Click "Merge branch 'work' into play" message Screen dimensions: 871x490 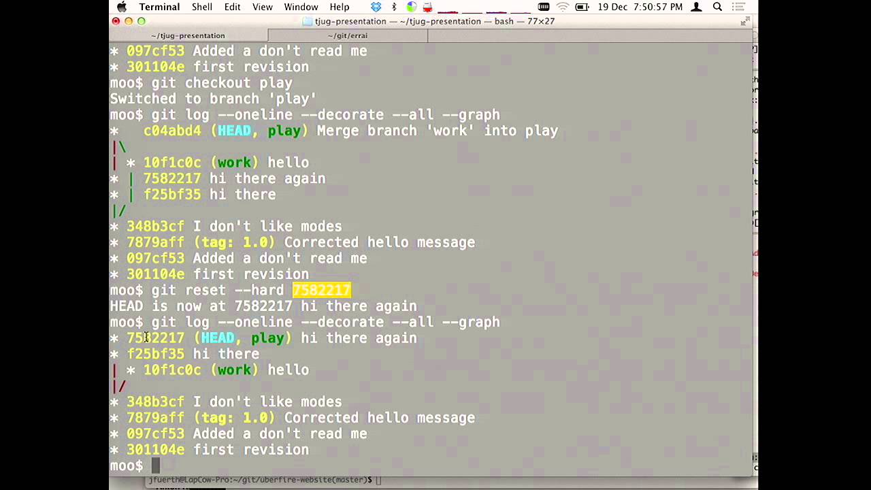438,131
